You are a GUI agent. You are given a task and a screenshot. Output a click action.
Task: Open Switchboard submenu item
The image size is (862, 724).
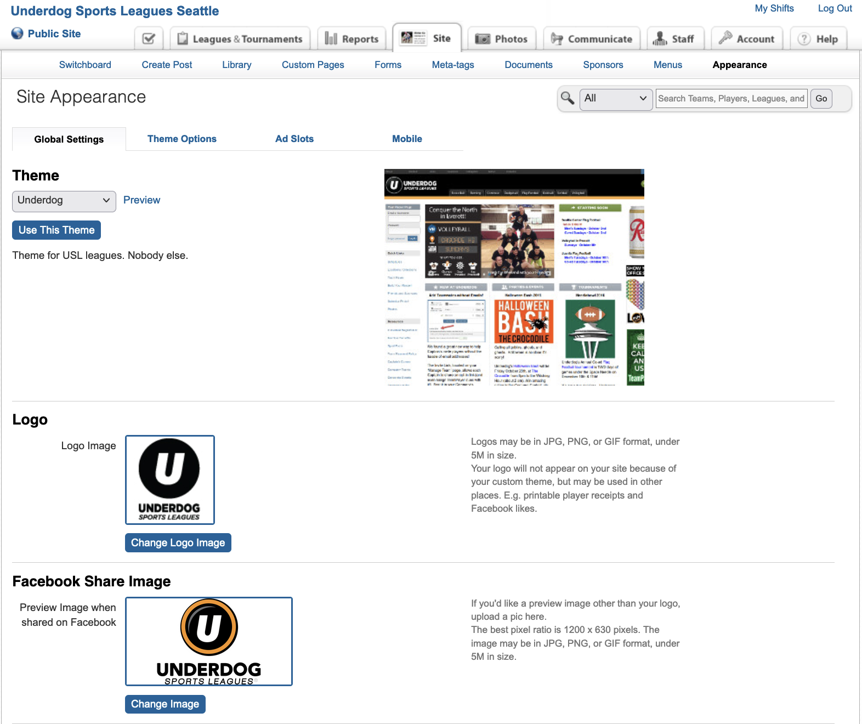point(85,65)
